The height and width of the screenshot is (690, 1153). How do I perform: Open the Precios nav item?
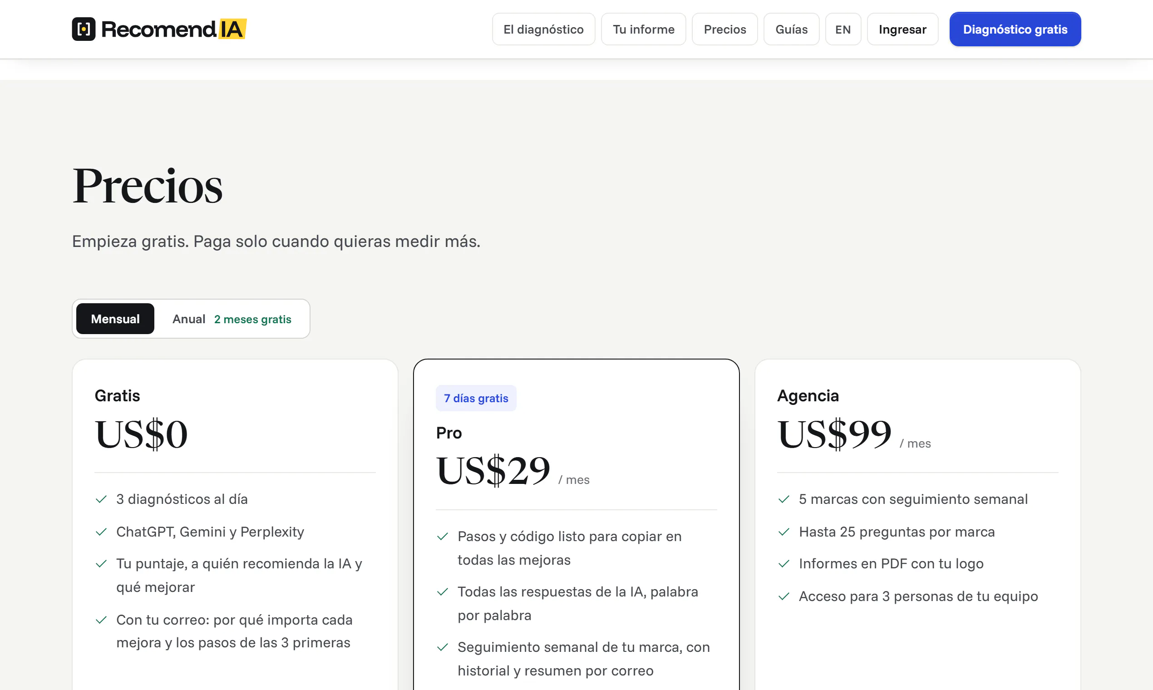[725, 30]
